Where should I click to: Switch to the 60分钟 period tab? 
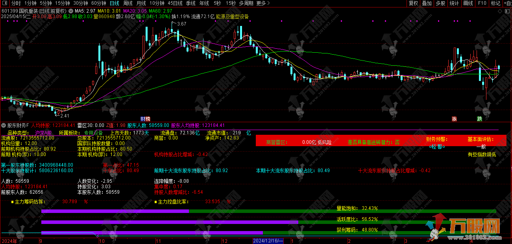(99, 3)
